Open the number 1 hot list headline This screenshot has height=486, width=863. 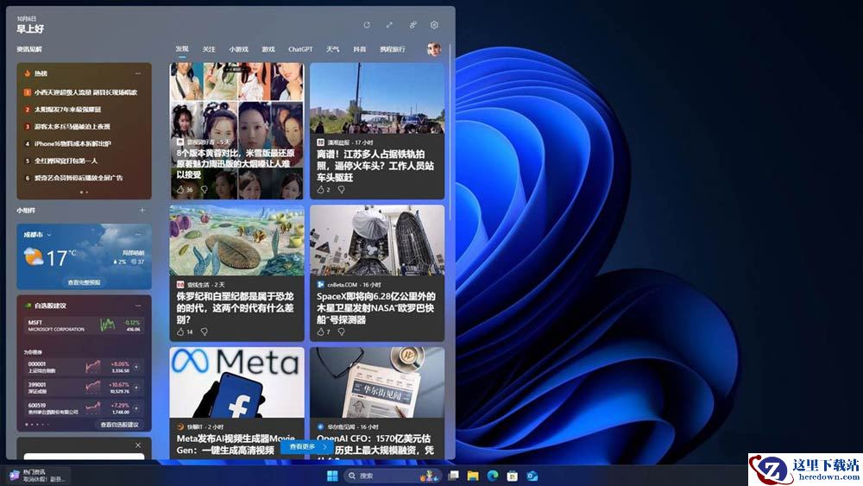click(x=85, y=92)
